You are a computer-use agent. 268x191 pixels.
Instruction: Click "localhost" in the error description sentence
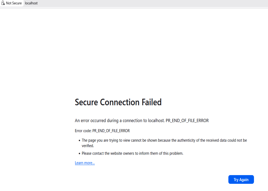click(x=156, y=121)
